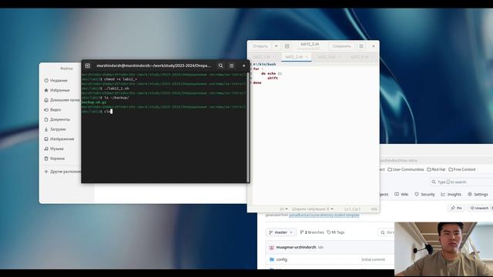Click the Видео icon in Files sidebar
This screenshot has width=493, height=277.
46,109
